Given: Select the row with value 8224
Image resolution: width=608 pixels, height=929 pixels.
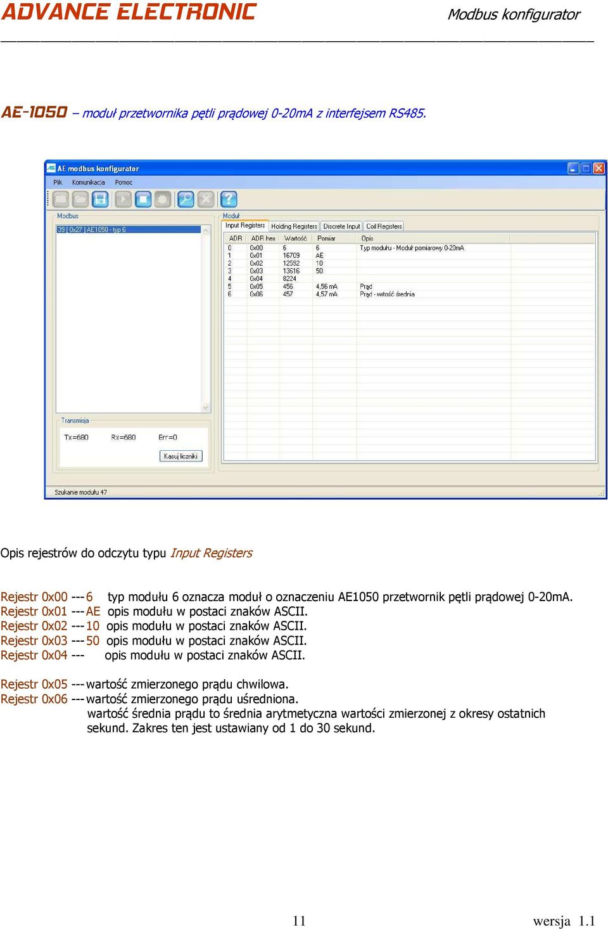Looking at the screenshot, I should tap(410, 278).
